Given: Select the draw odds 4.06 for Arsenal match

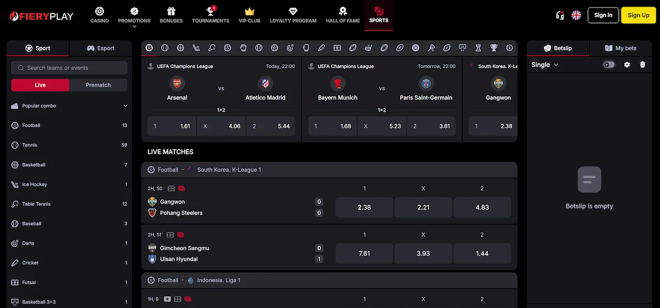Looking at the screenshot, I should coord(221,126).
